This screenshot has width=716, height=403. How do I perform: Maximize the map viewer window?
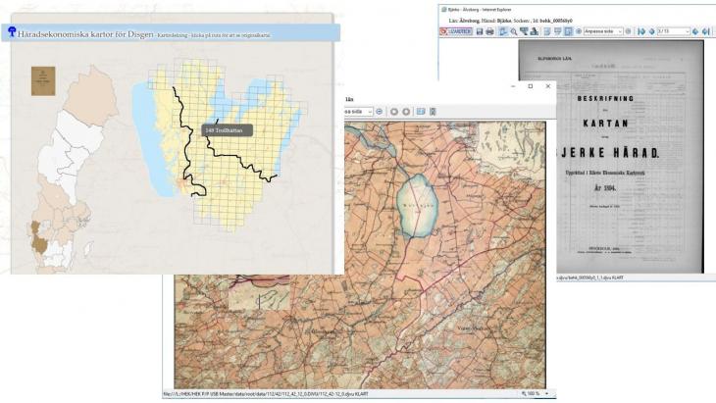[531, 86]
